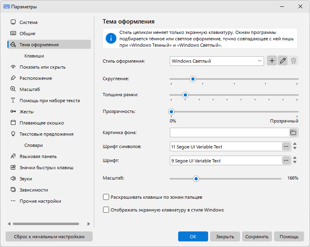Click the OK button
This screenshot has width=310, height=247.
coord(193,237)
